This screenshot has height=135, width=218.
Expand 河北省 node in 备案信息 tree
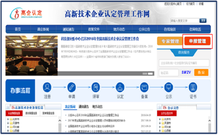click(8, 127)
